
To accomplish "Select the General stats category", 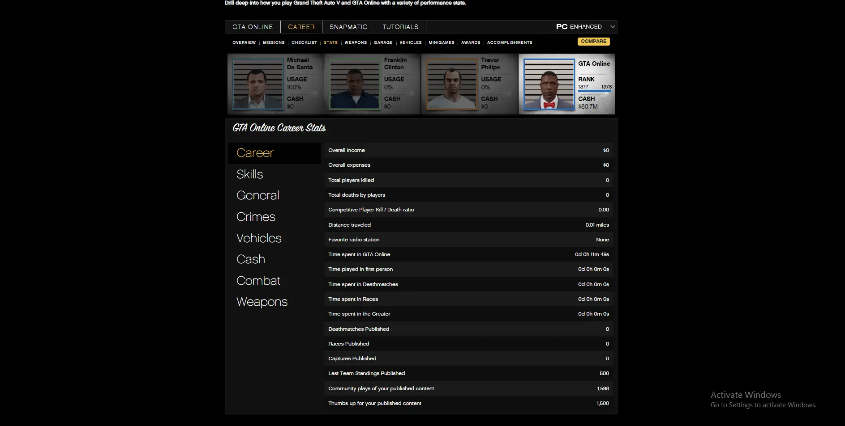I will click(275, 196).
